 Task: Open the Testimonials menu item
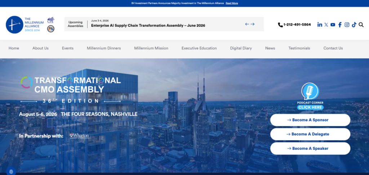click(x=299, y=48)
